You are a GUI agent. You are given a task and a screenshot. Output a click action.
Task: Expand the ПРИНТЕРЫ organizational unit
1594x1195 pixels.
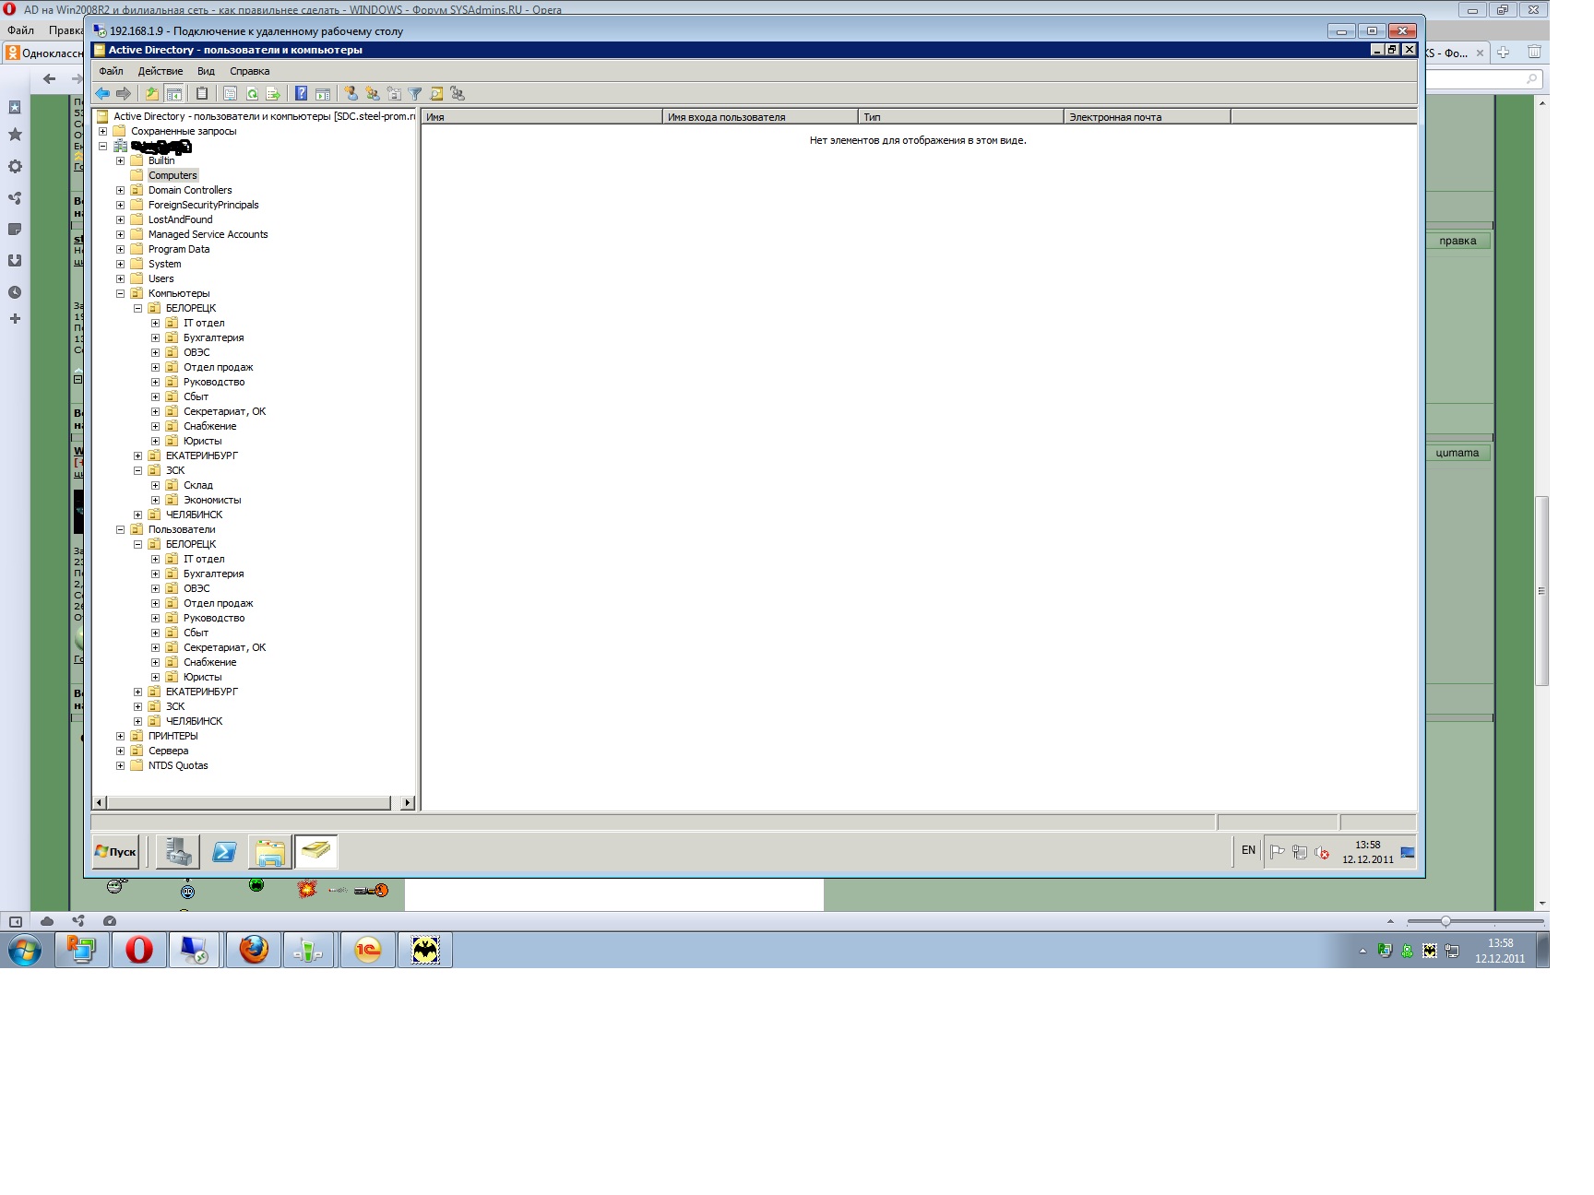click(x=120, y=736)
